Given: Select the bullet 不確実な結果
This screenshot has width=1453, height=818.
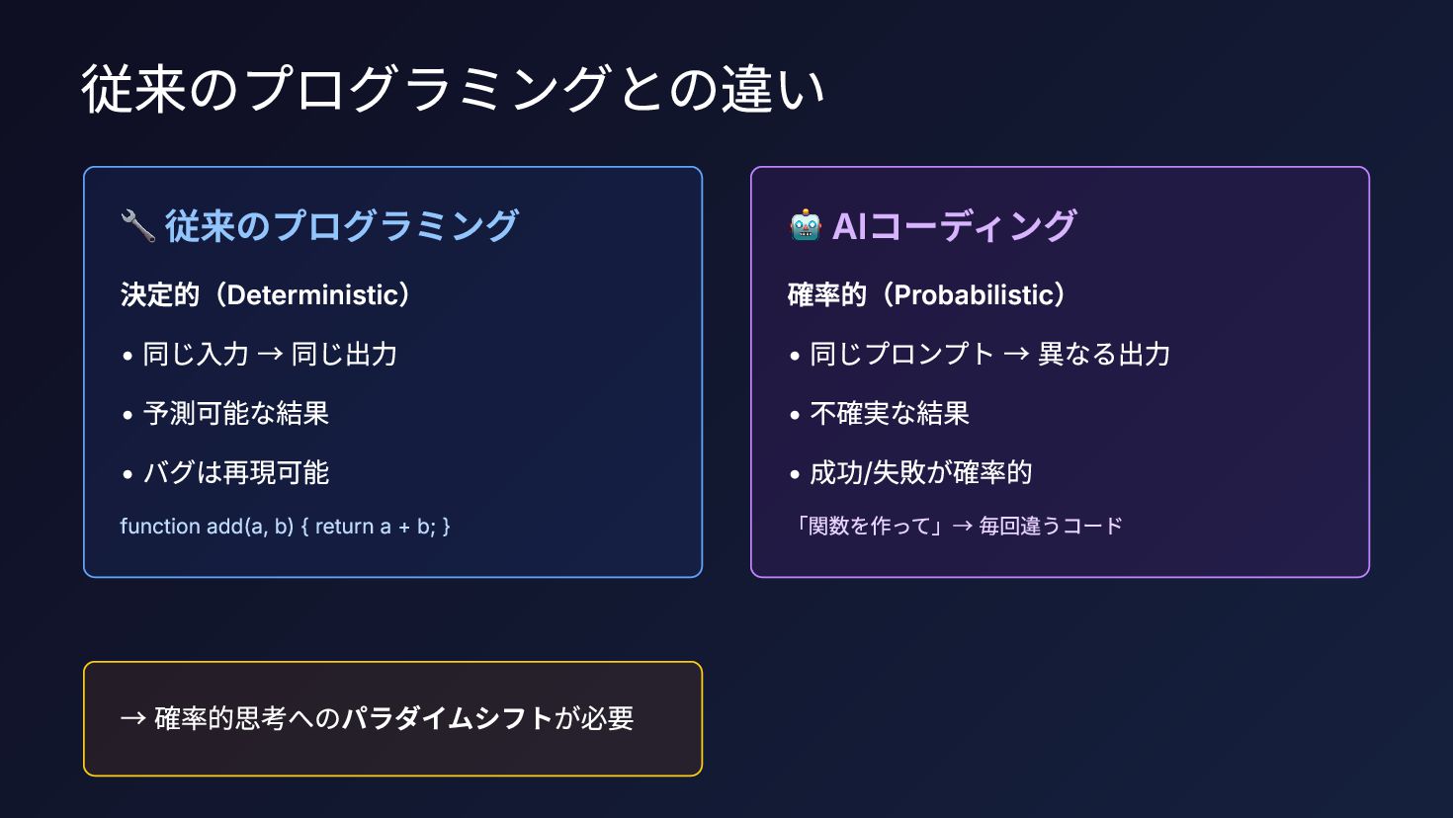Looking at the screenshot, I should point(890,413).
